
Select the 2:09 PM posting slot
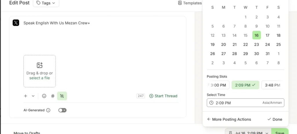click(245, 85)
